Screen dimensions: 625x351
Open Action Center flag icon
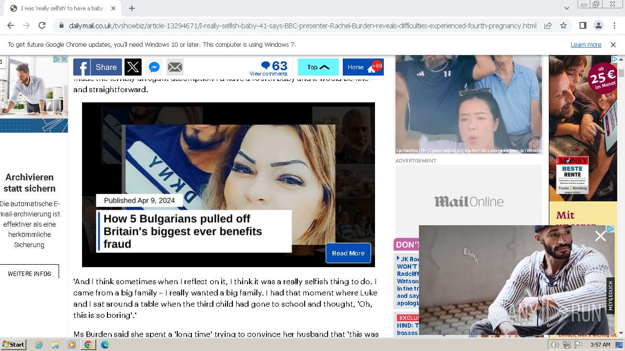[x=579, y=345]
